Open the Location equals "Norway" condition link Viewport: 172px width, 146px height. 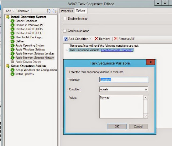pyautogui.click(x=117, y=50)
